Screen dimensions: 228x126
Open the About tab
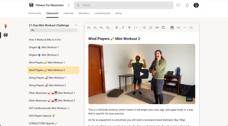[x=118, y=13]
